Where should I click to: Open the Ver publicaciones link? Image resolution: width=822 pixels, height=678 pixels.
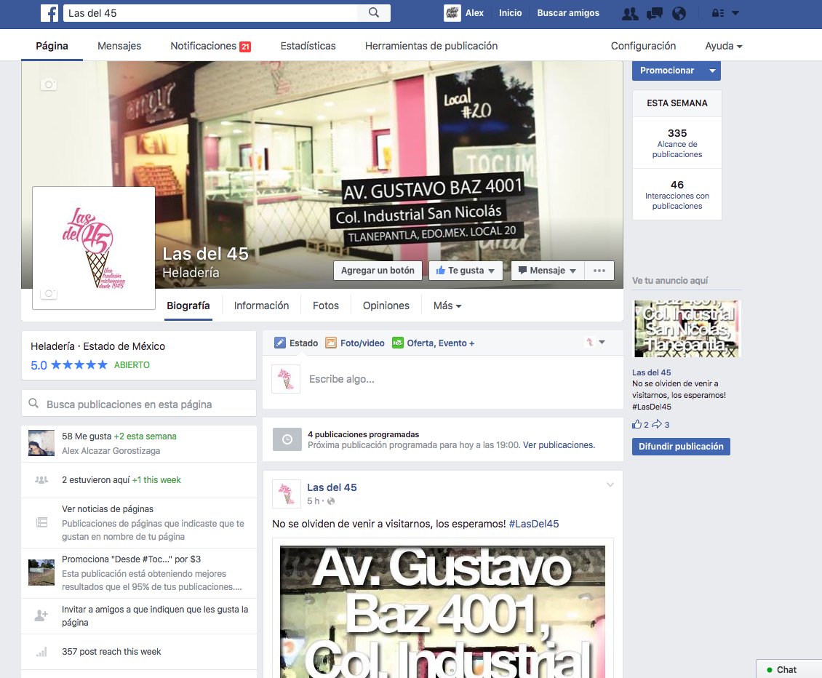(x=559, y=444)
